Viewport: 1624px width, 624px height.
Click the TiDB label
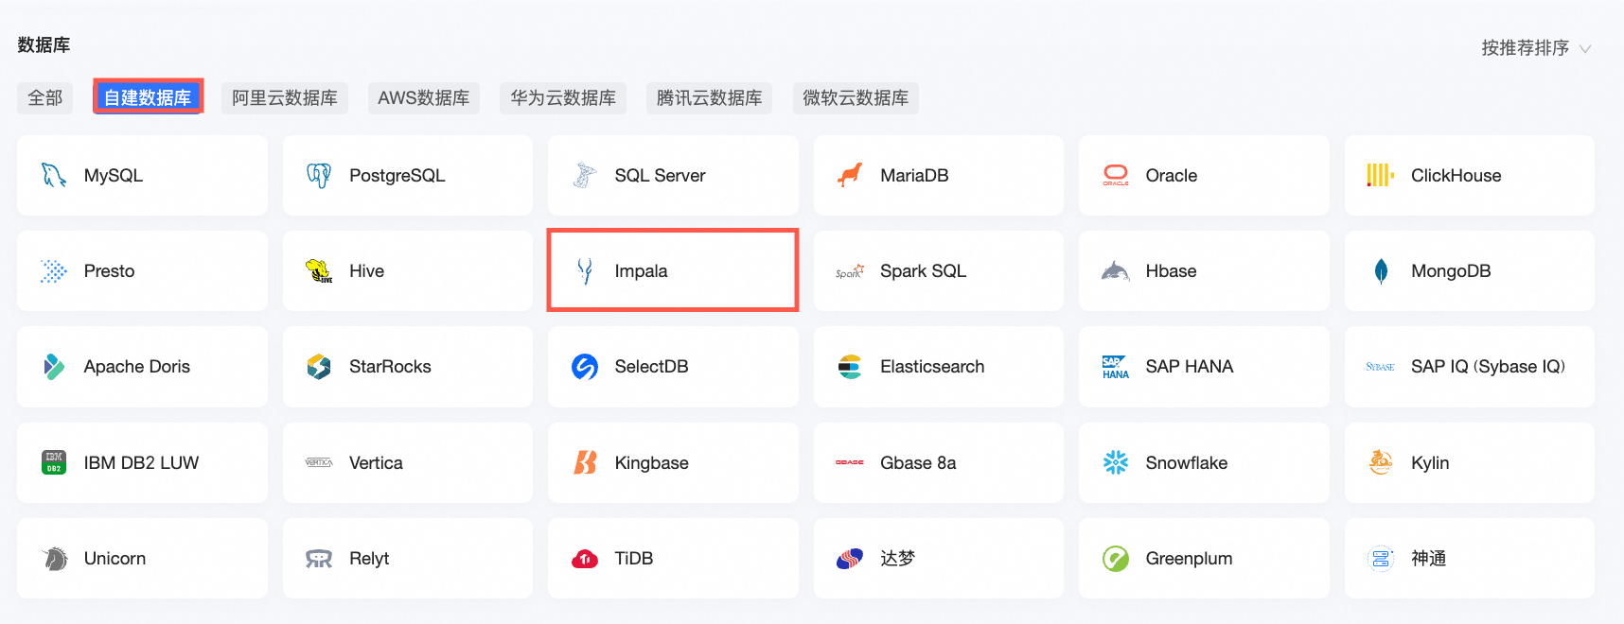coord(634,559)
